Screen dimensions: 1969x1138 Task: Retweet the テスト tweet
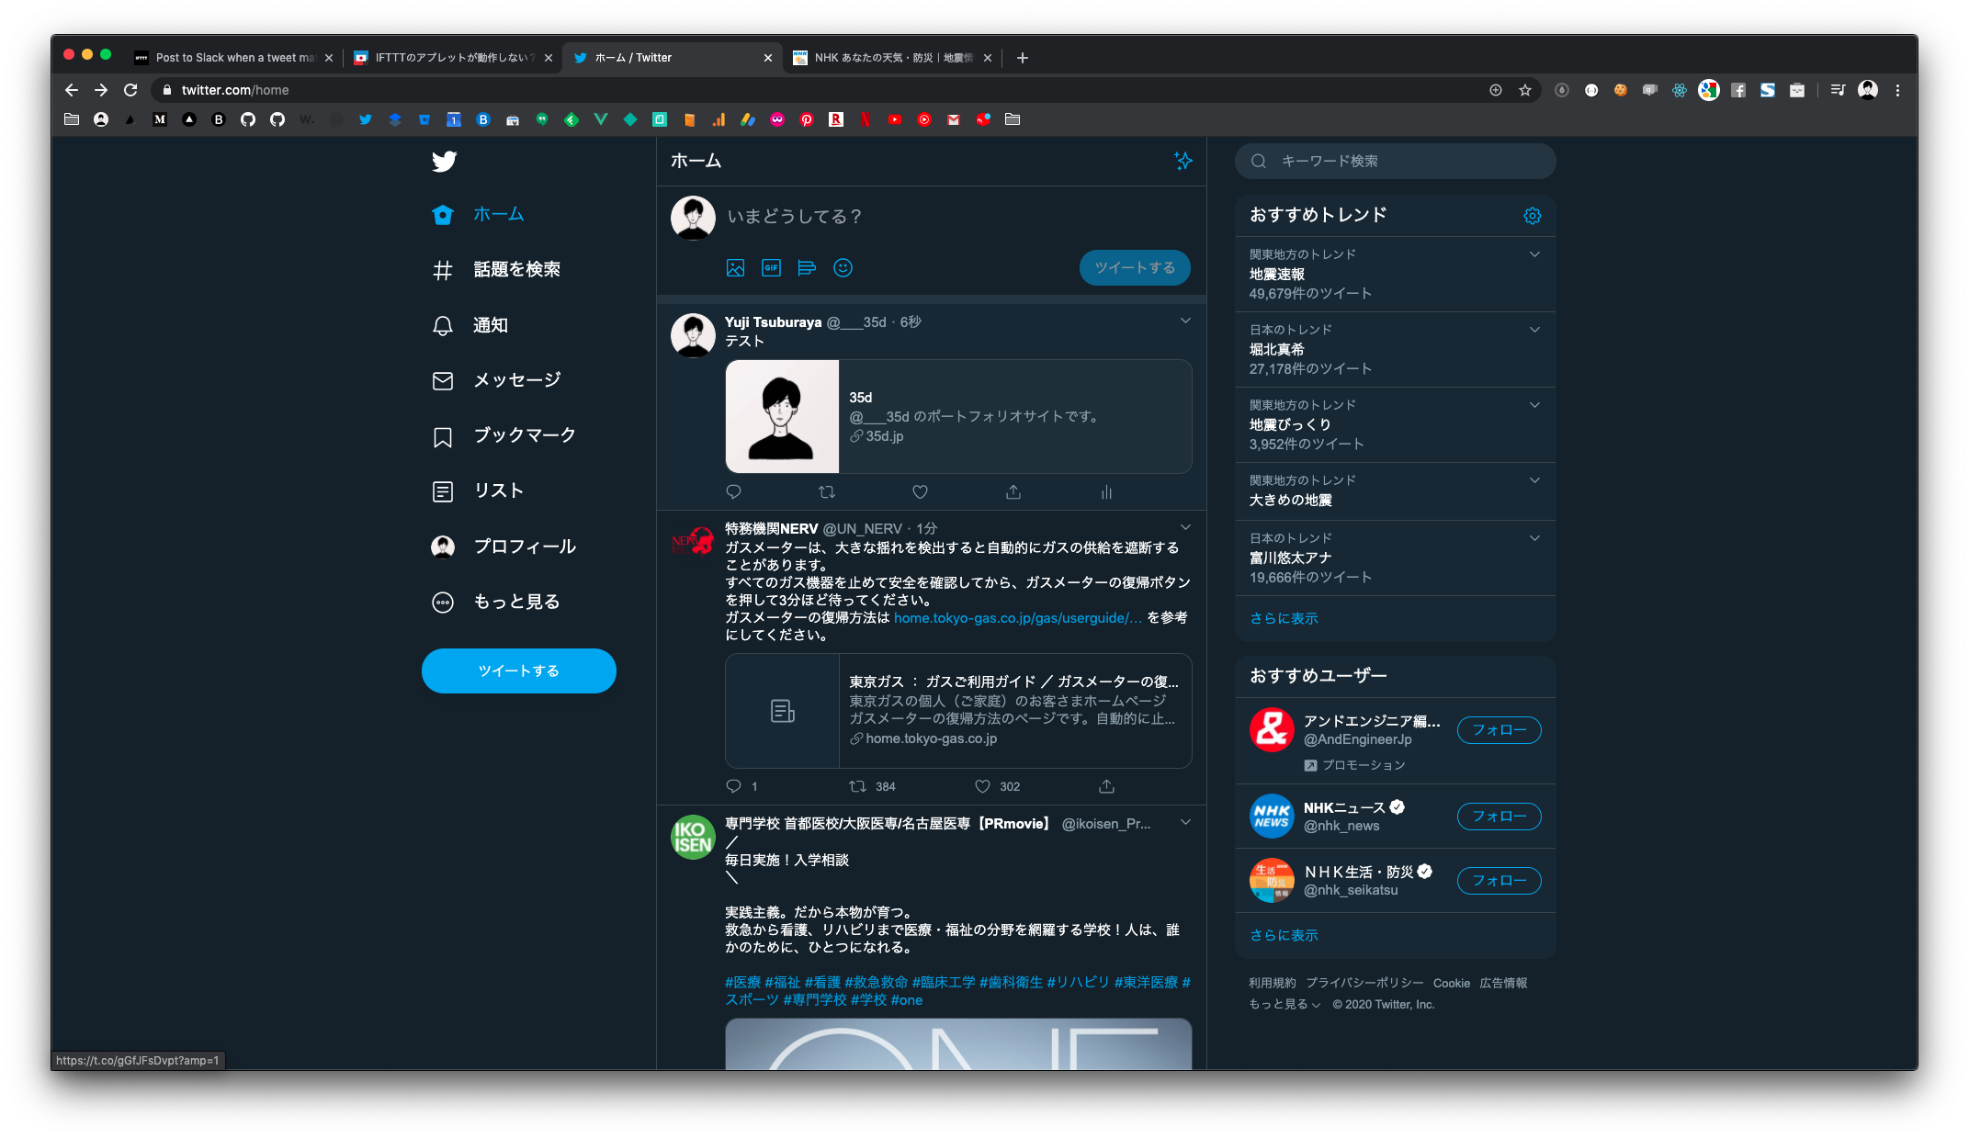tap(827, 492)
